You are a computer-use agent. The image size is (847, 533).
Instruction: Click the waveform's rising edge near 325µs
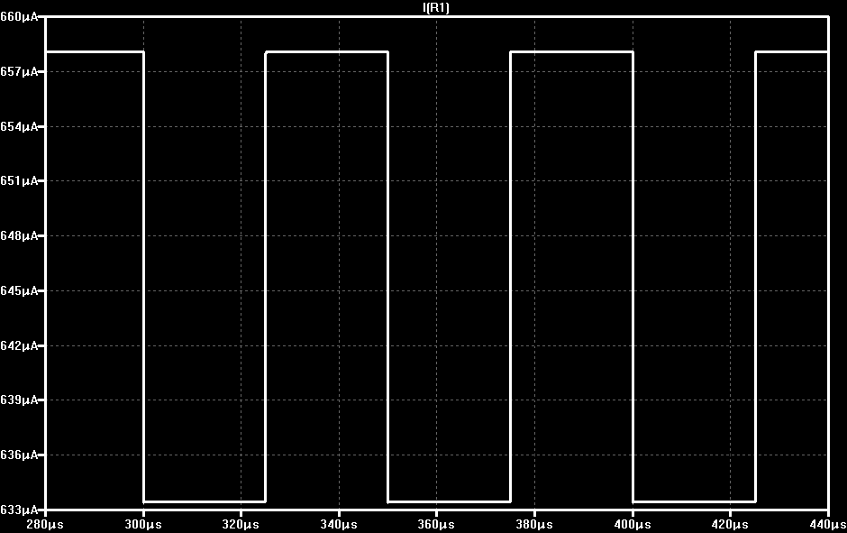(266, 277)
